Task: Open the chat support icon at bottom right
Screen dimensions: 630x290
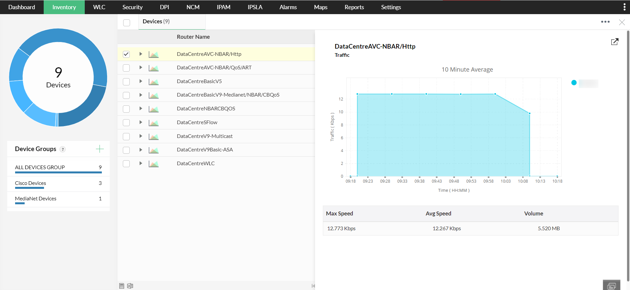Action: click(x=611, y=285)
